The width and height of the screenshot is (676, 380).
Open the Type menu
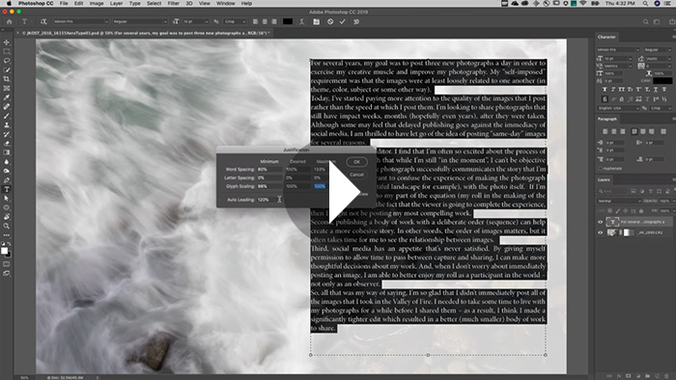tap(134, 4)
